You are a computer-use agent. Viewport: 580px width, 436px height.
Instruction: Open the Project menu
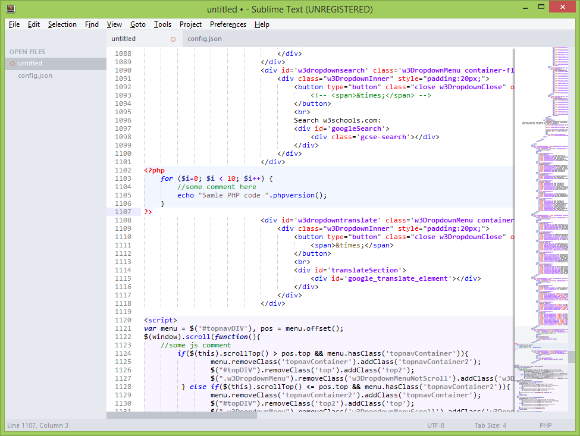[x=190, y=24]
